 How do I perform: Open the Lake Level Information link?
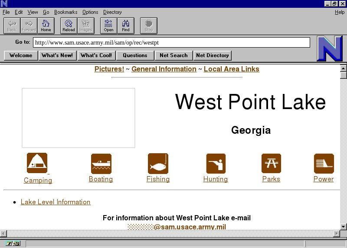click(x=56, y=202)
